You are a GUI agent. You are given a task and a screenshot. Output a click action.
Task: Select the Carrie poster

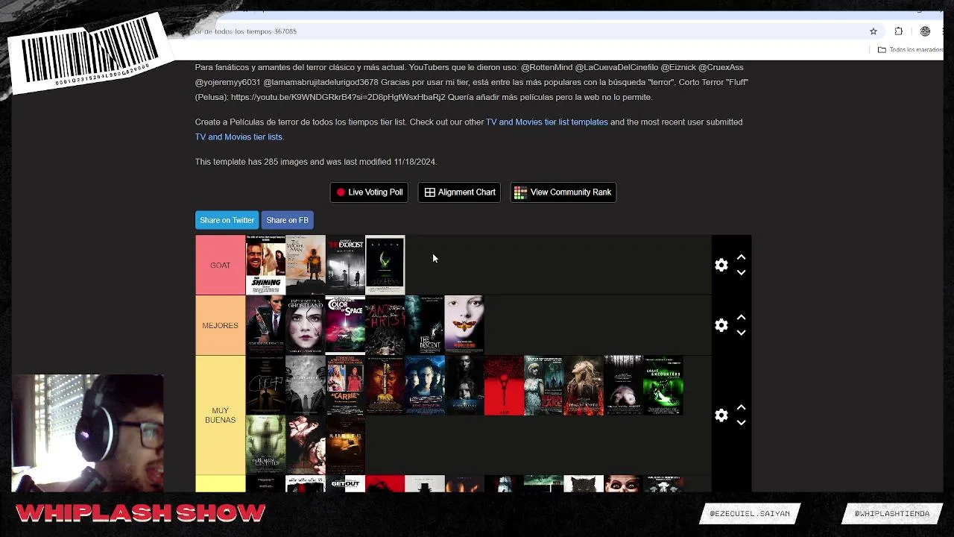point(345,386)
